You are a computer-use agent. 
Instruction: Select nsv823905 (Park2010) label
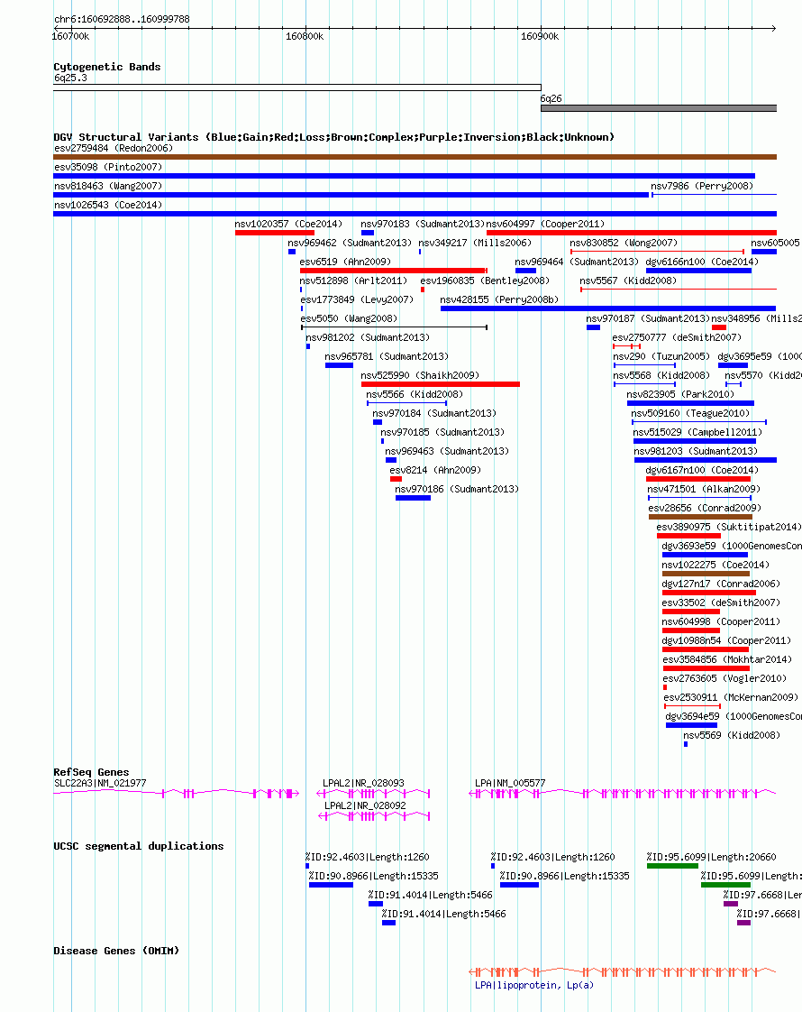click(680, 394)
